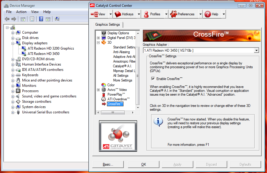This screenshot has width=267, height=173.
Task: Click the Keyboards icon in device tree
Action: coord(18,75)
